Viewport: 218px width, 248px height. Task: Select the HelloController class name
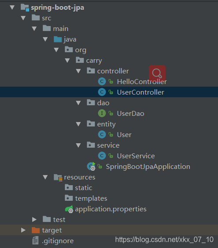point(142,82)
